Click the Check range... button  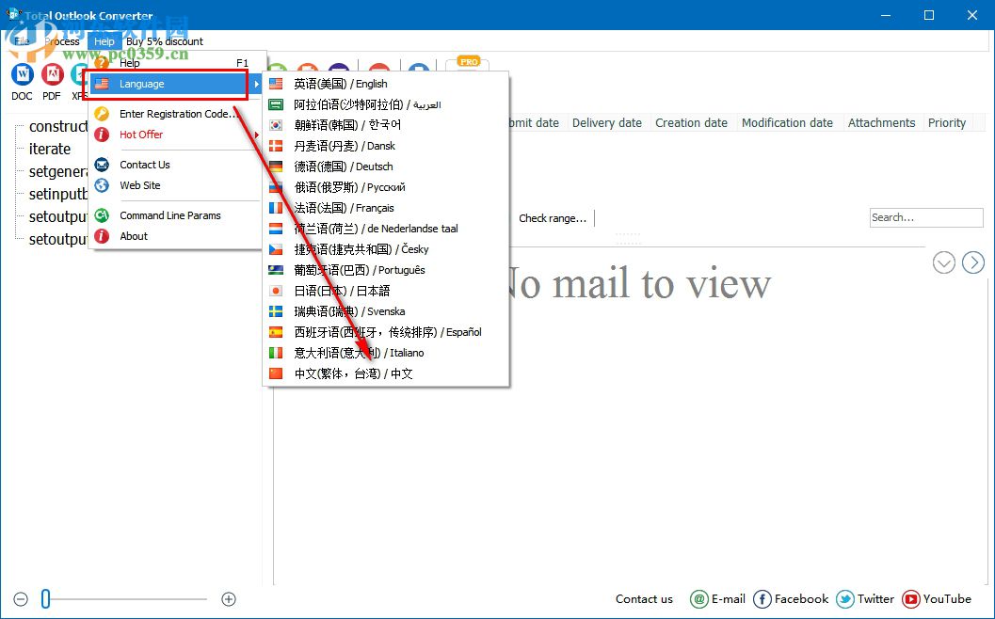coord(552,217)
